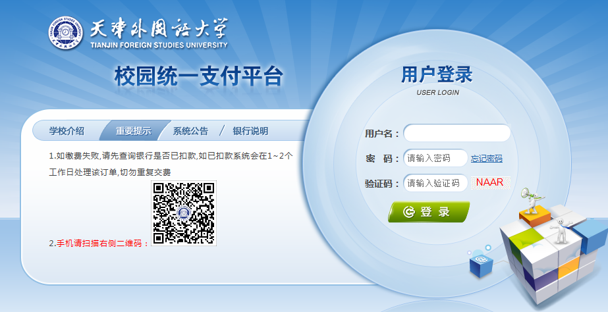
Task: Focus the 请输入密码 password field
Action: tap(435, 159)
